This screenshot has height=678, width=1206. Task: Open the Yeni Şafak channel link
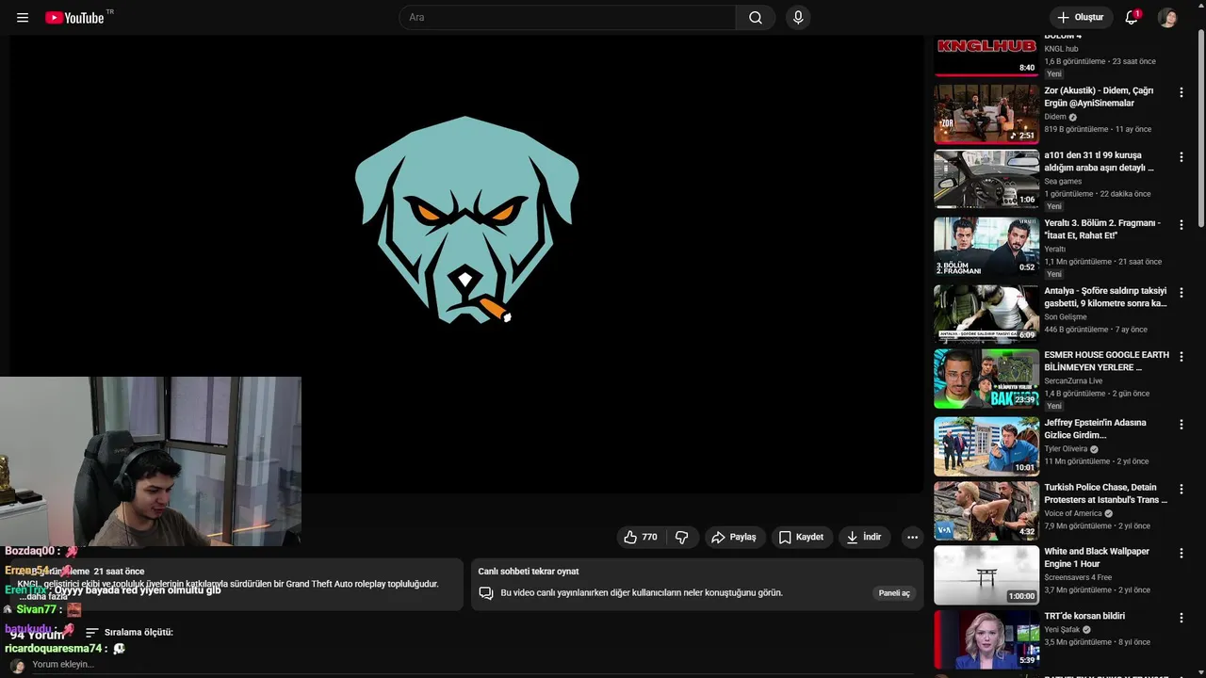(x=1061, y=629)
